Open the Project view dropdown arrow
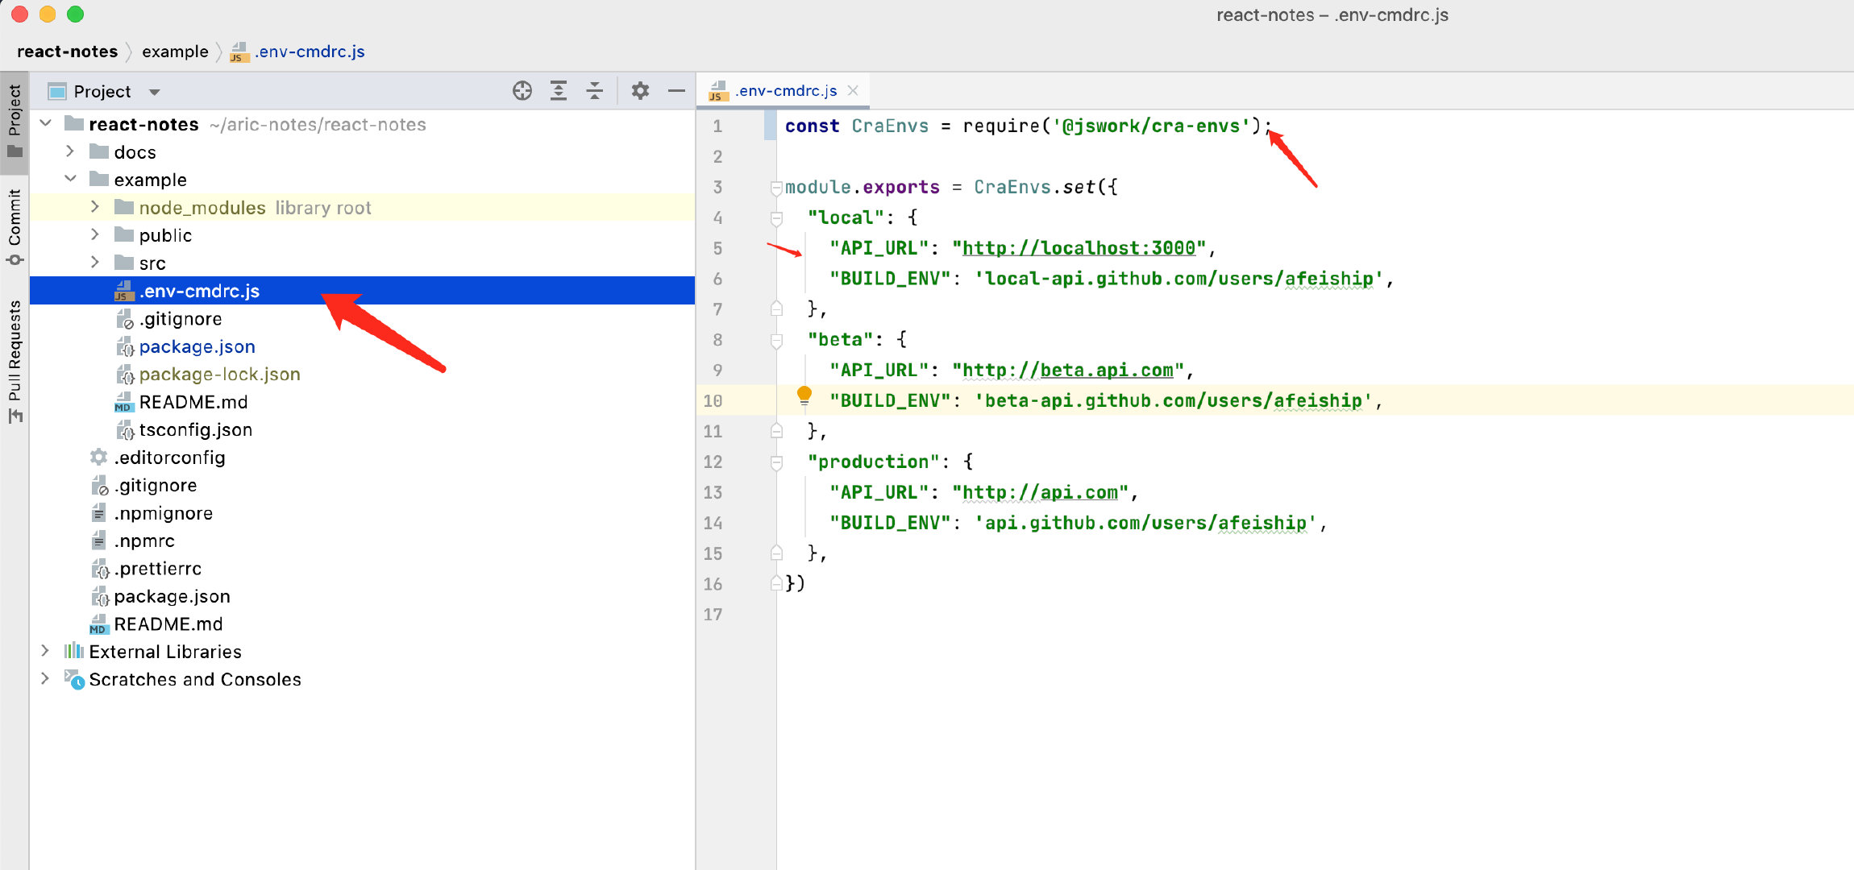Viewport: 1854px width, 870px height. [x=154, y=92]
